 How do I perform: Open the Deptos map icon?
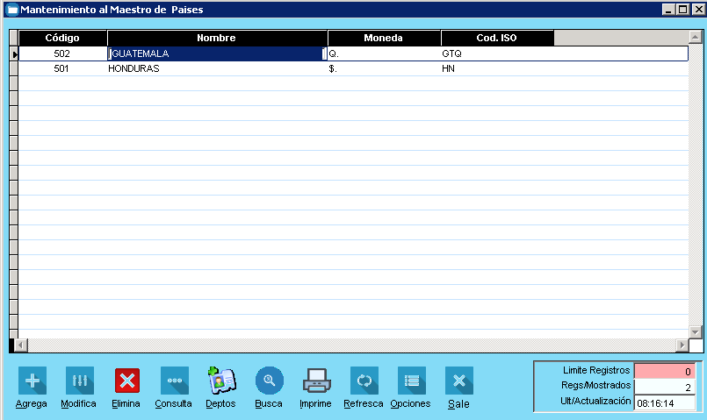221,381
